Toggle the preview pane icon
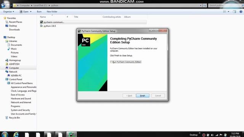244x137 pixels. (234, 12)
